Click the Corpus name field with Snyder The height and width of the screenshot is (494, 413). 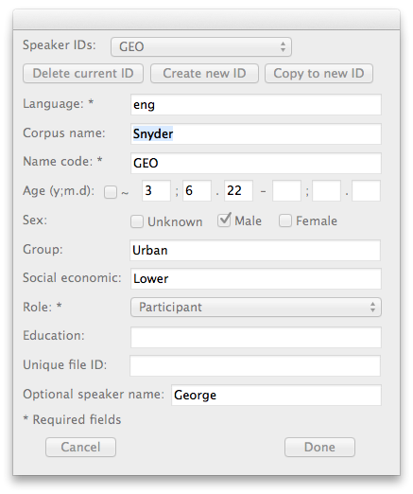tap(256, 133)
